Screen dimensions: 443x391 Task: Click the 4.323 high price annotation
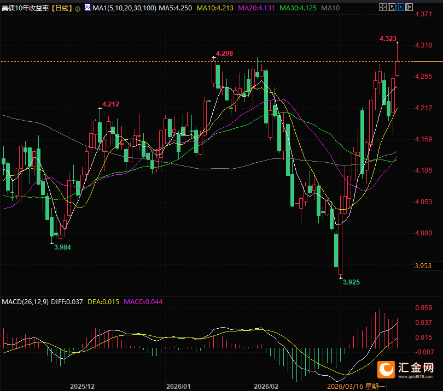pos(388,39)
